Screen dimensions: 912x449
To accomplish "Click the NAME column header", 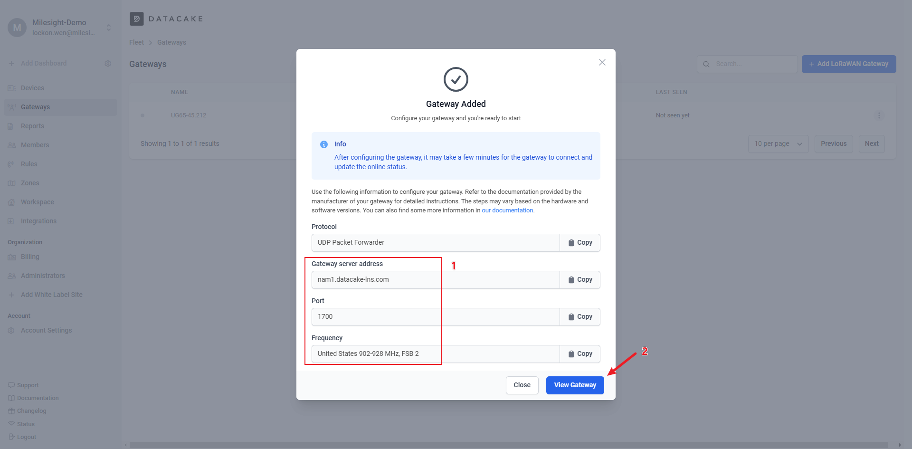I will (180, 92).
